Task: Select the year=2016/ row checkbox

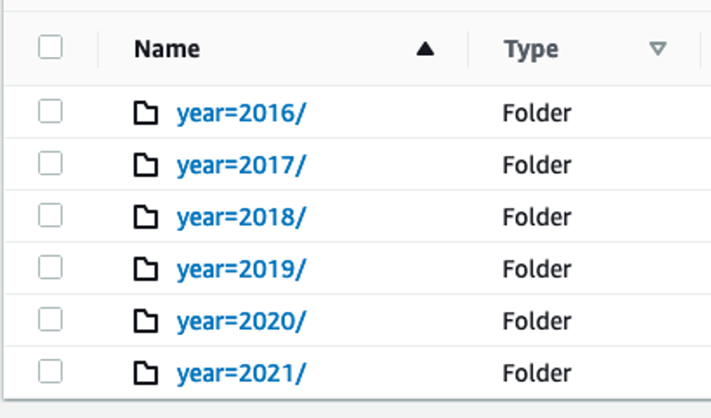Action: click(x=50, y=111)
